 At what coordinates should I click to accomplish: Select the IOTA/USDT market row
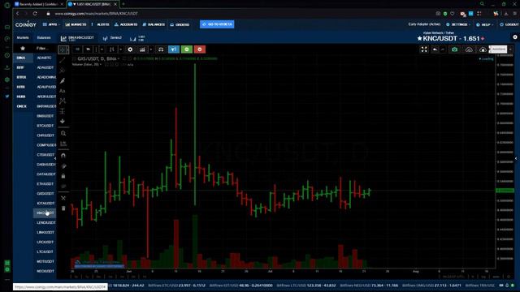45,204
